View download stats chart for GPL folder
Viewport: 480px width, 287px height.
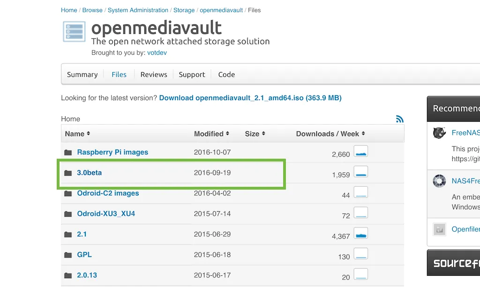click(361, 254)
